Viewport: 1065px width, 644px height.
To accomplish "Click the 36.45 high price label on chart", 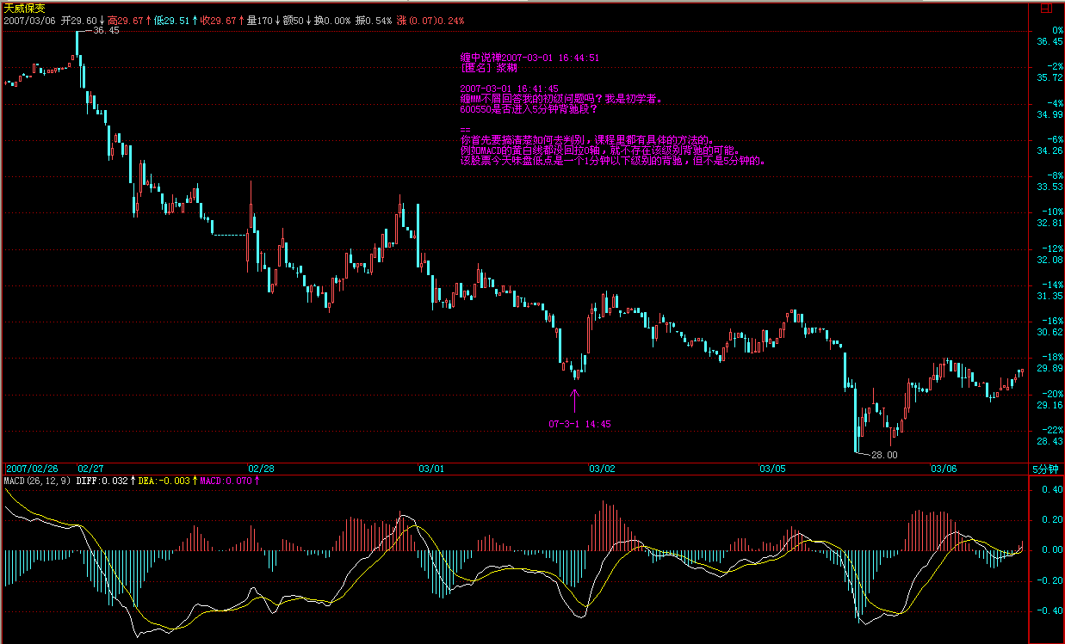I will [x=106, y=30].
